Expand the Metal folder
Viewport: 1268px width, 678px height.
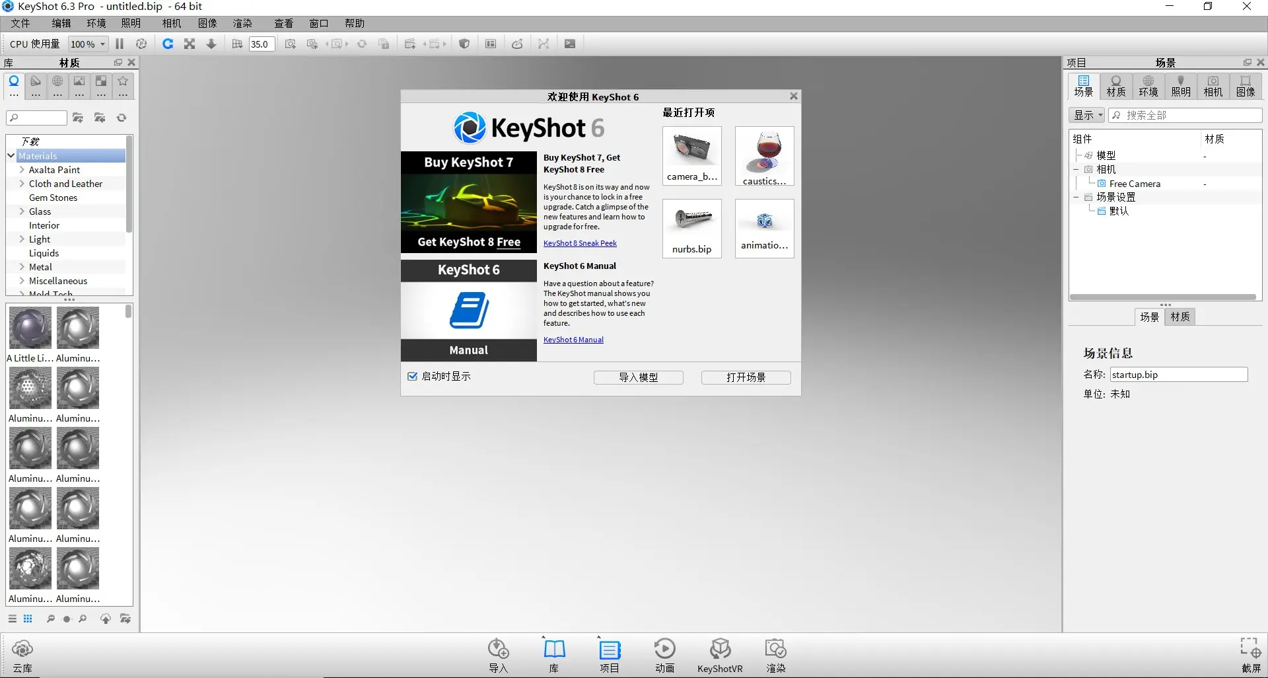tap(22, 267)
